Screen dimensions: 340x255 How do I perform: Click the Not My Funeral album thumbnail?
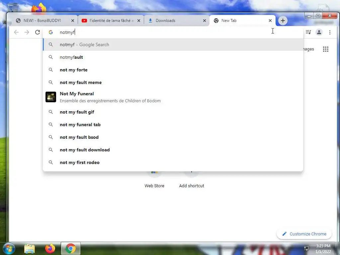pos(51,97)
